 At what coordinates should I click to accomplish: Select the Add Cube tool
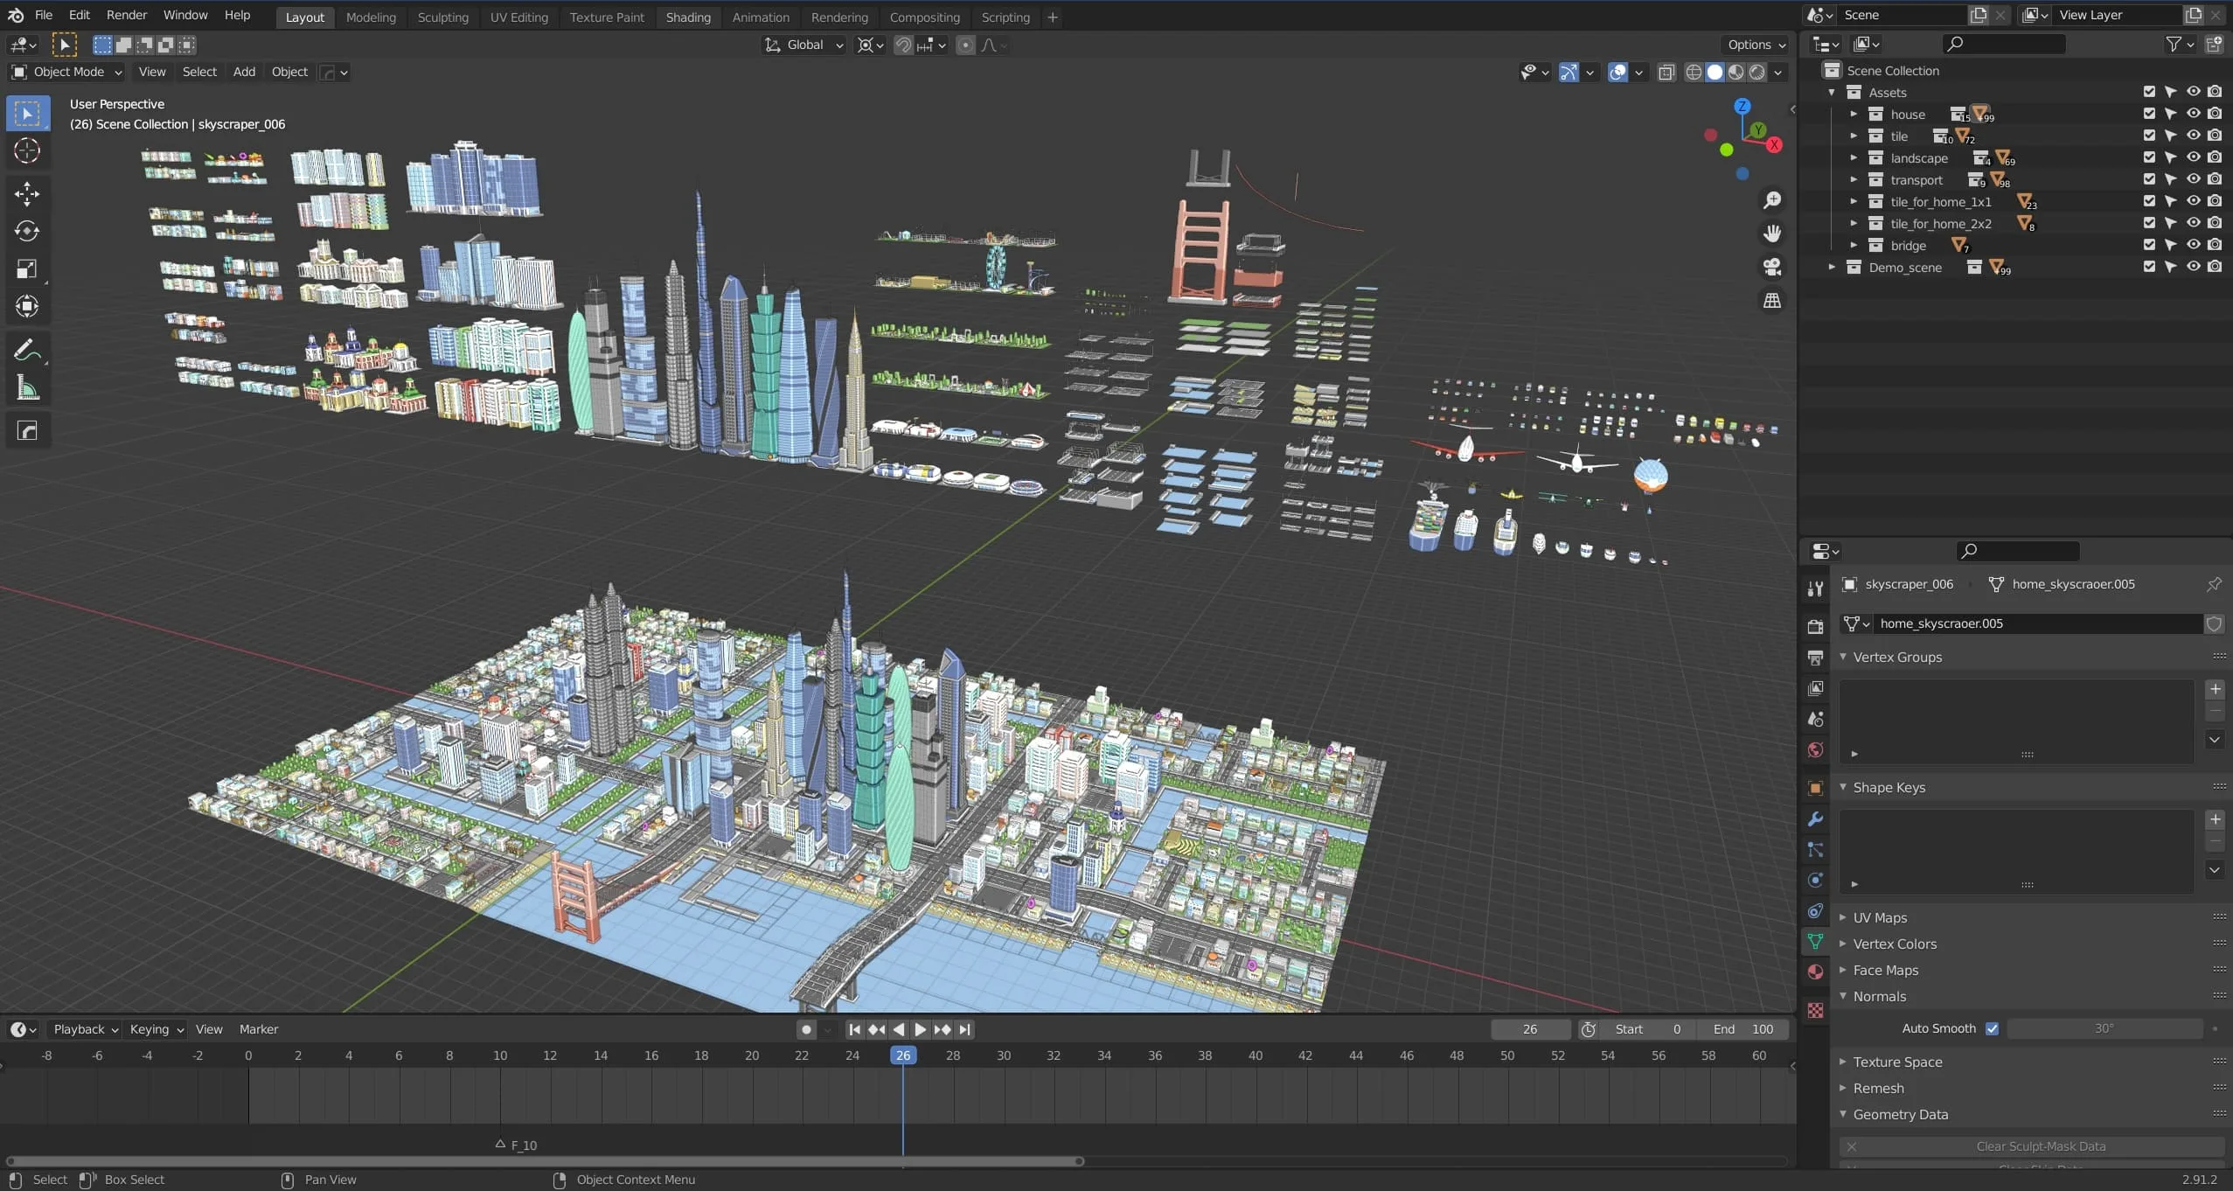coord(27,430)
